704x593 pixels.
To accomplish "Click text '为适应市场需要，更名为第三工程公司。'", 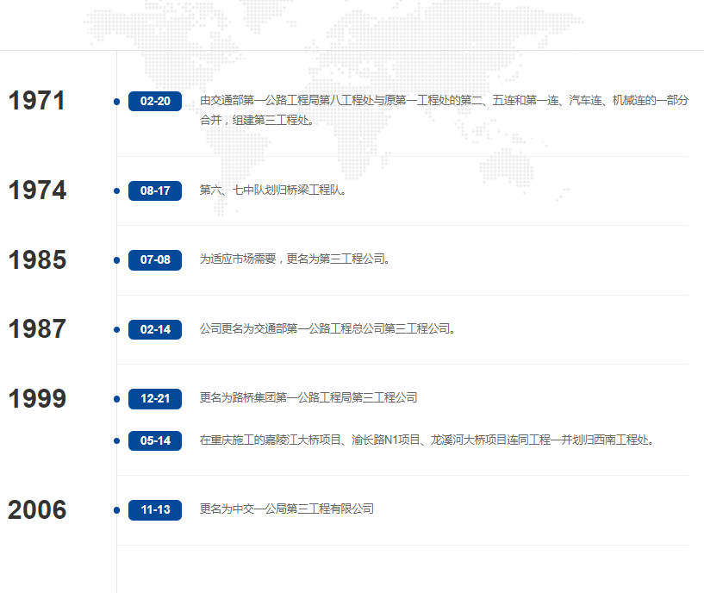I will pyautogui.click(x=295, y=259).
